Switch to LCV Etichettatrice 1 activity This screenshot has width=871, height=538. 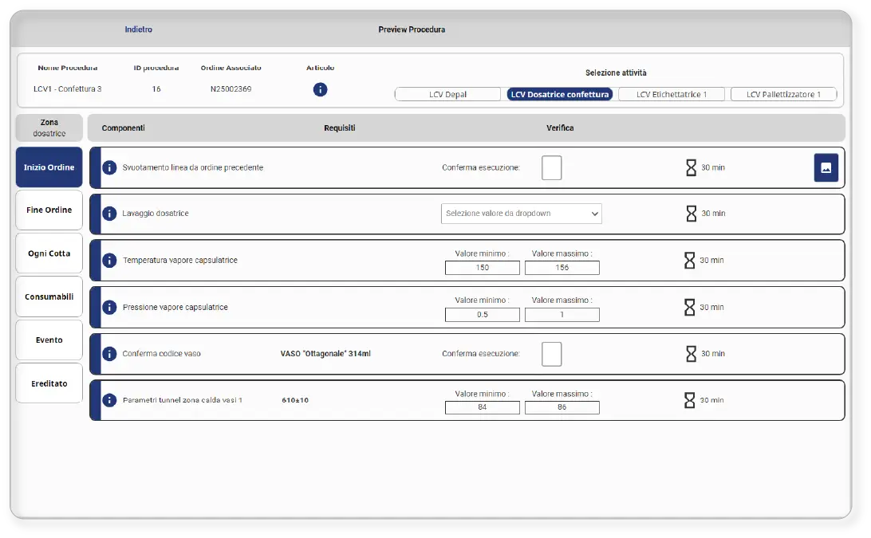click(x=672, y=94)
